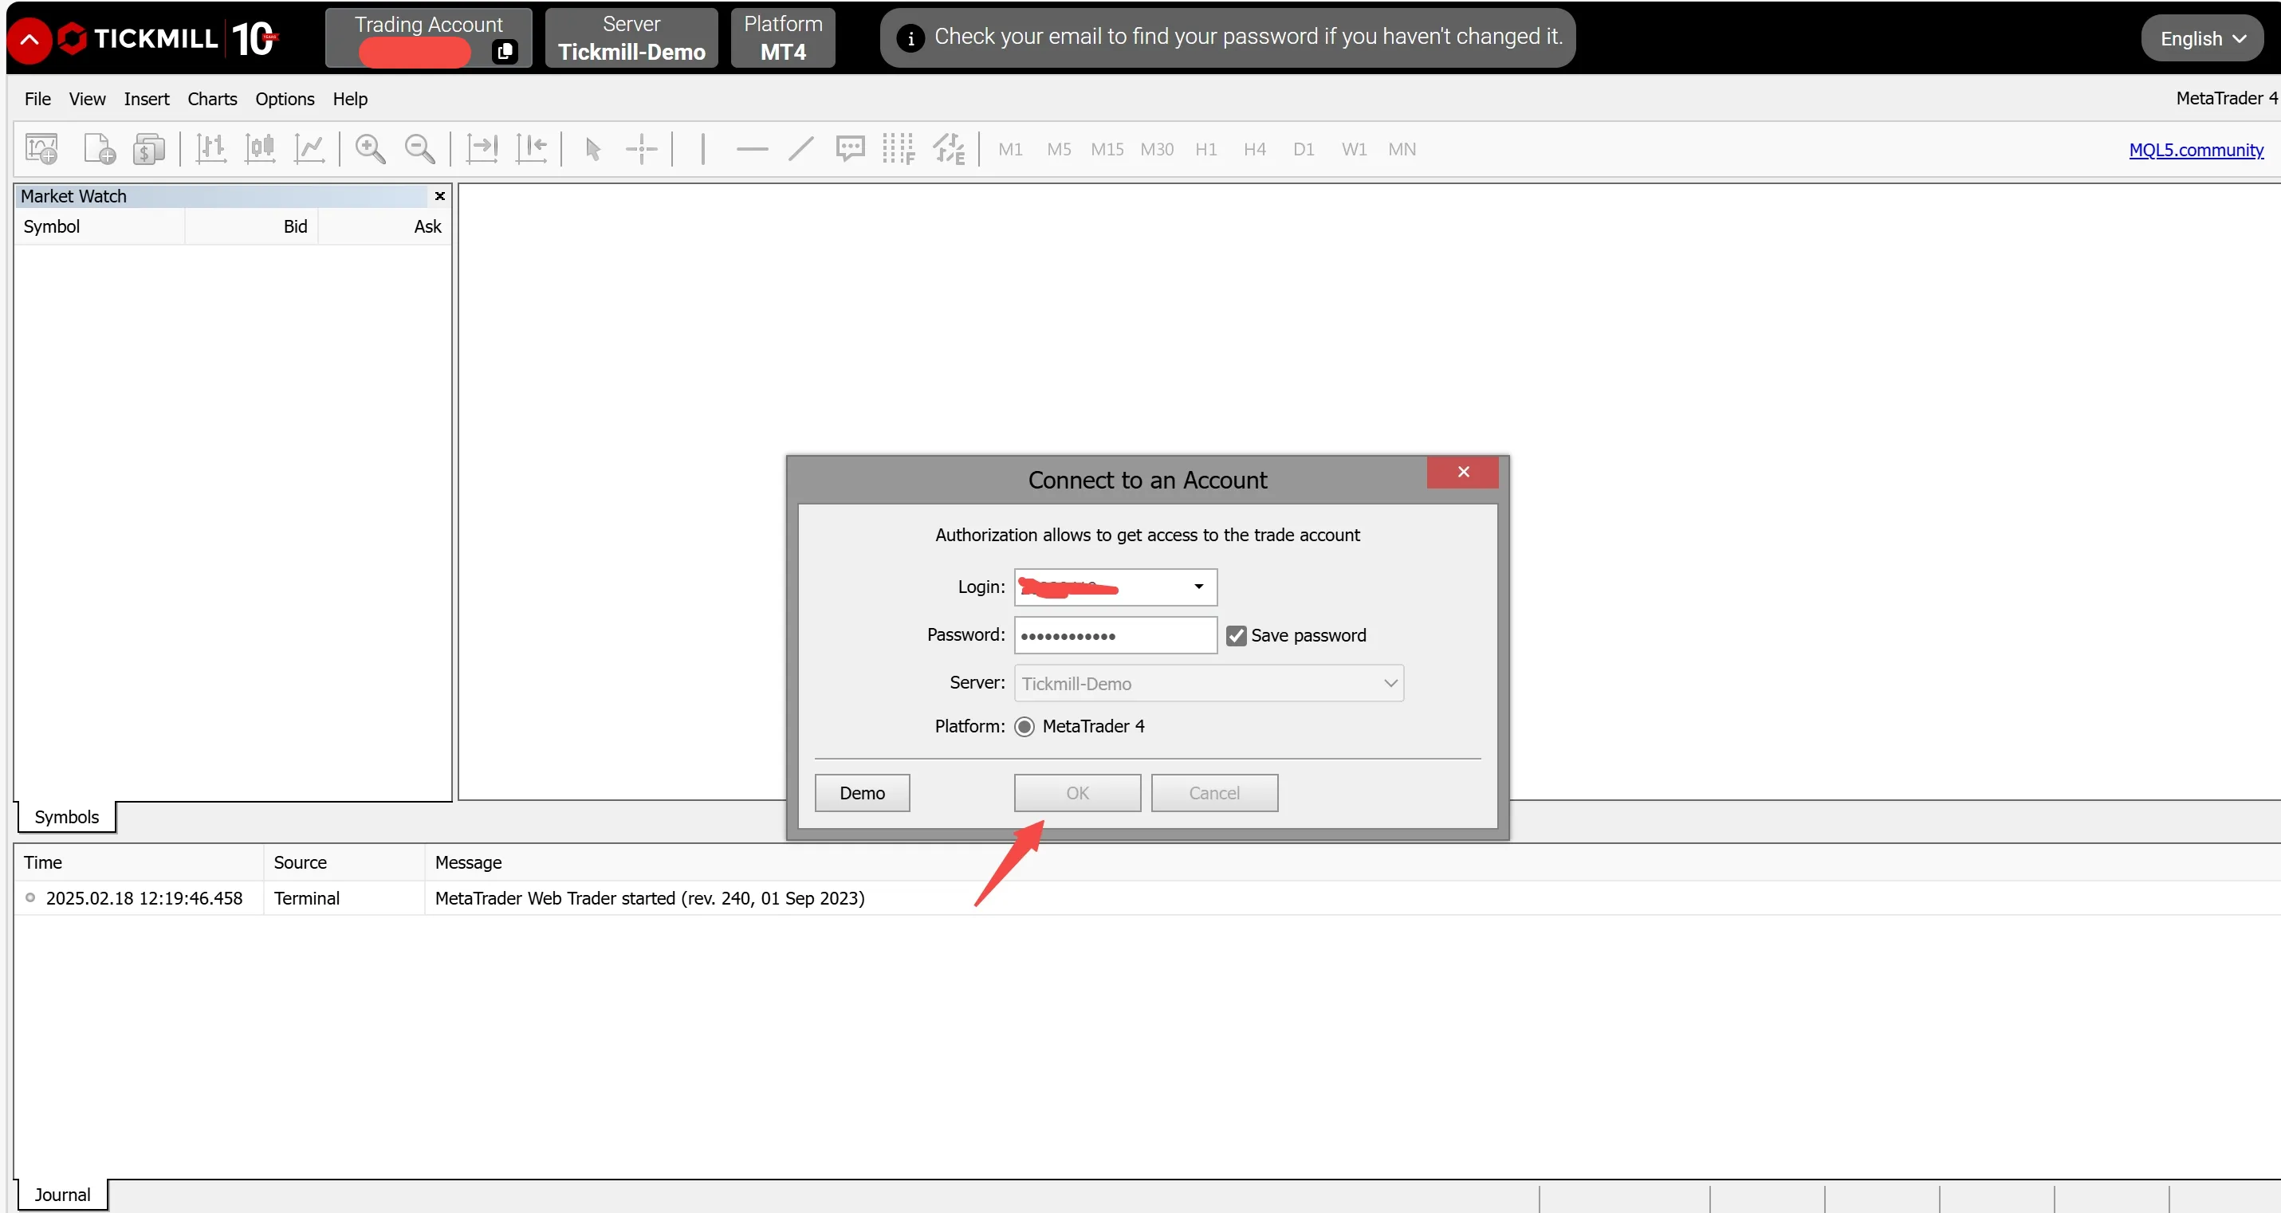Viewport: 2281px width, 1213px height.
Task: Select the Horizontal Line drawing tool
Action: pos(752,149)
